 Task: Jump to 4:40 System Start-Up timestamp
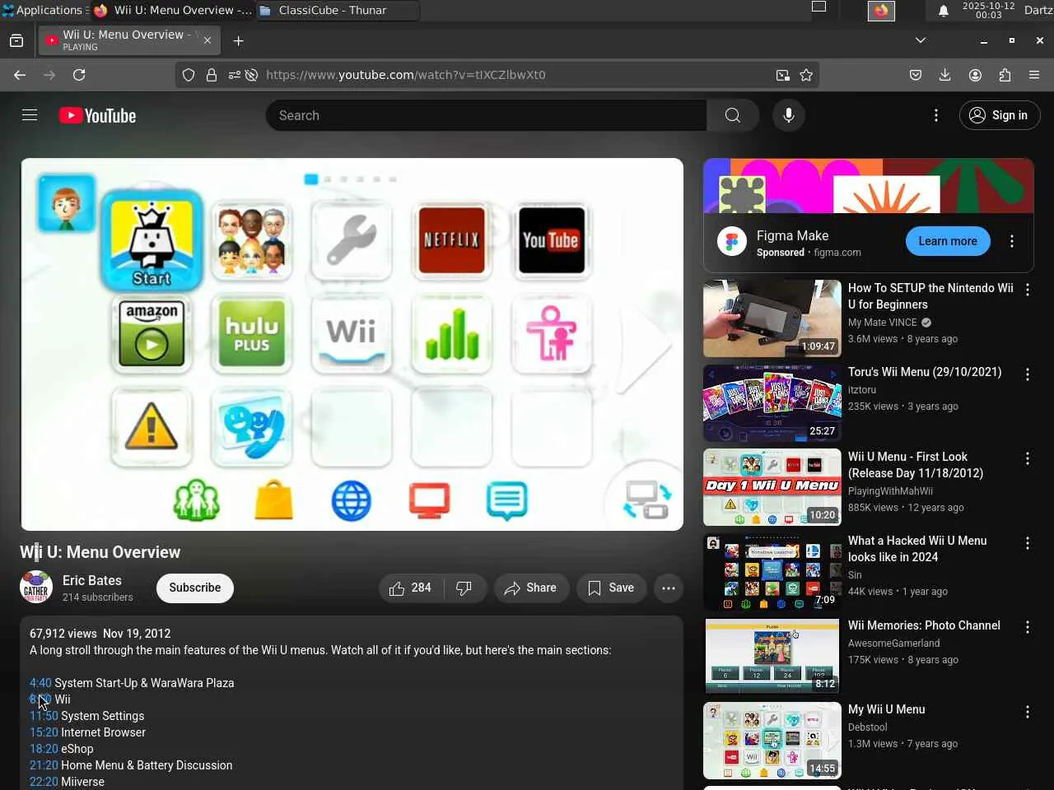click(40, 683)
